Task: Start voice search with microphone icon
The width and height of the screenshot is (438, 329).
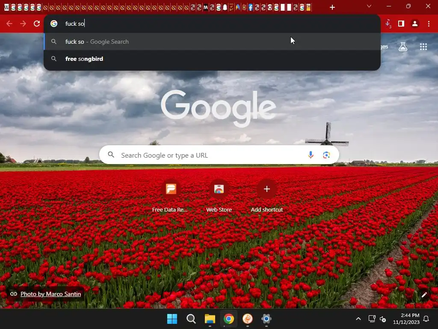Action: 311,155
